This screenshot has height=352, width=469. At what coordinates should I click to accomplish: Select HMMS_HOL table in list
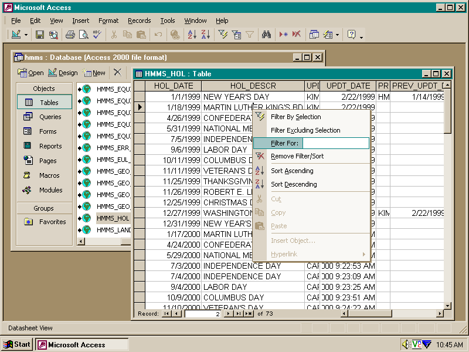click(x=113, y=218)
